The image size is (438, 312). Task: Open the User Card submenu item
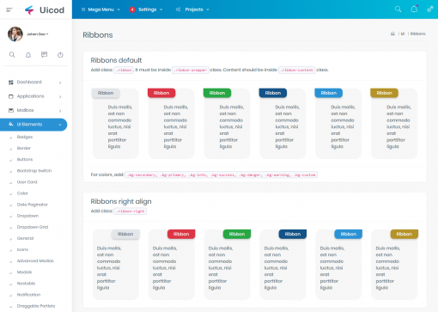tap(27, 182)
